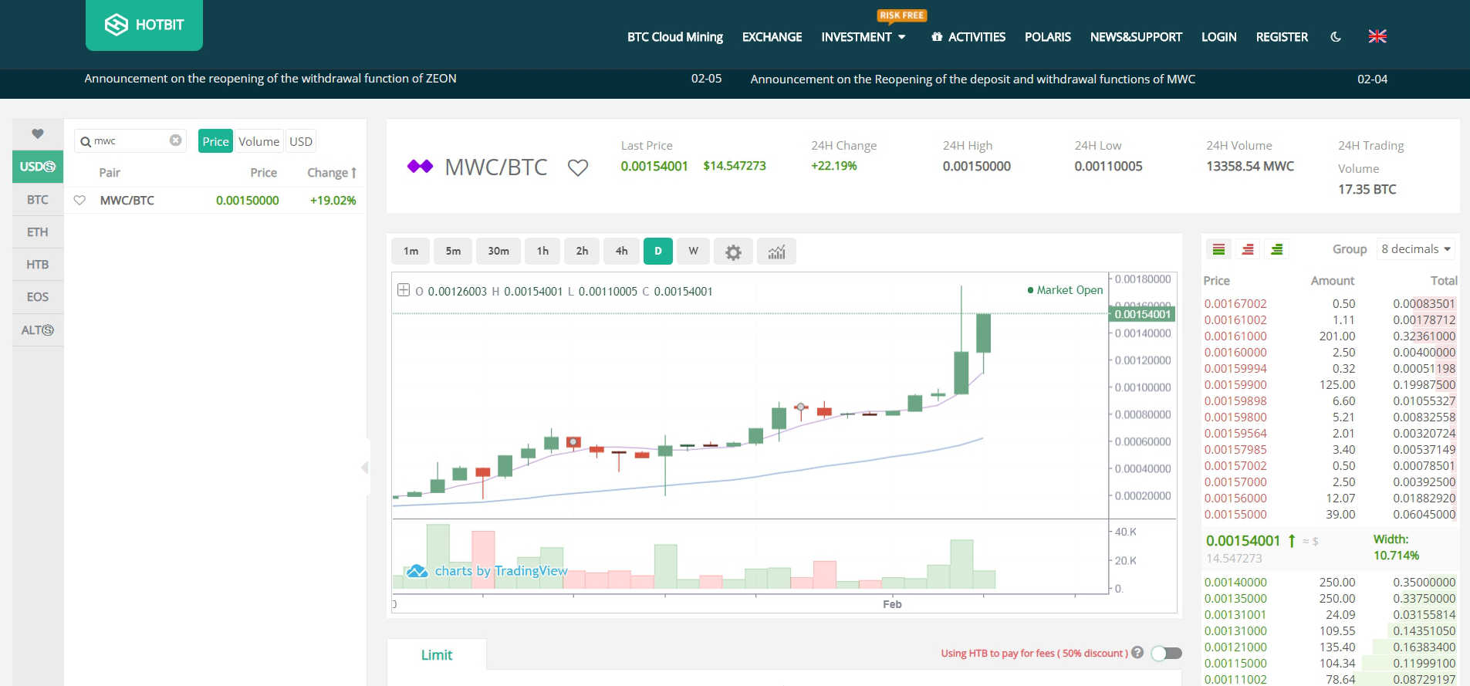Open ZEON withdrawal reopening announcement
Image resolution: width=1470 pixels, height=686 pixels.
pos(270,79)
